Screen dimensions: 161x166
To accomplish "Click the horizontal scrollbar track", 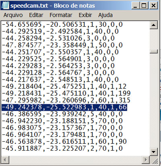I will tap(76, 160).
